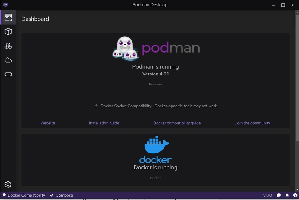
Task: Click the Dashboard page heading
Action: (35, 19)
